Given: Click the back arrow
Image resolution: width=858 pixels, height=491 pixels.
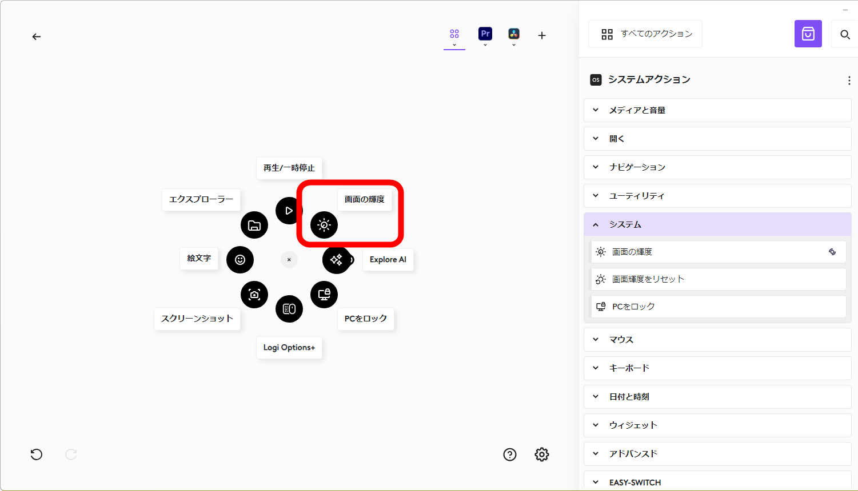Looking at the screenshot, I should 37,37.
